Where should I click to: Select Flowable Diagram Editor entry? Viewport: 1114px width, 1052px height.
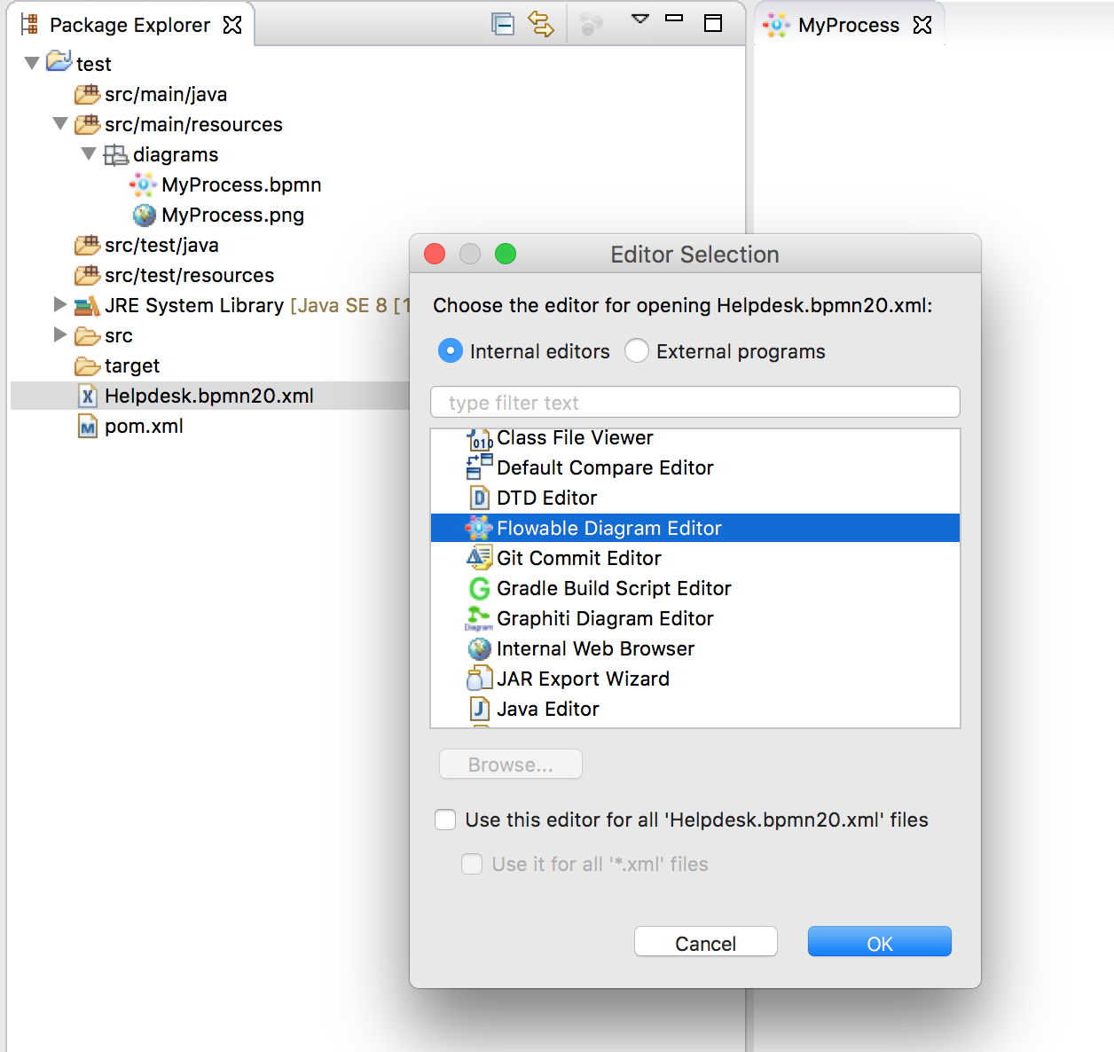(695, 528)
